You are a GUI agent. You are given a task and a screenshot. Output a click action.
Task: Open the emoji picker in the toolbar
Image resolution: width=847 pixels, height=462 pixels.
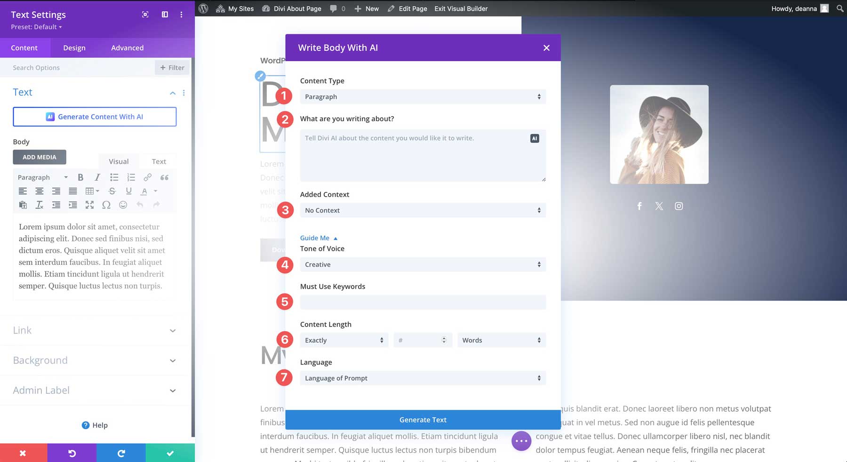123,205
